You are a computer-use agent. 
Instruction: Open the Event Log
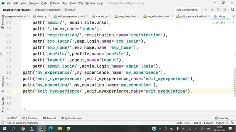pos(222,118)
